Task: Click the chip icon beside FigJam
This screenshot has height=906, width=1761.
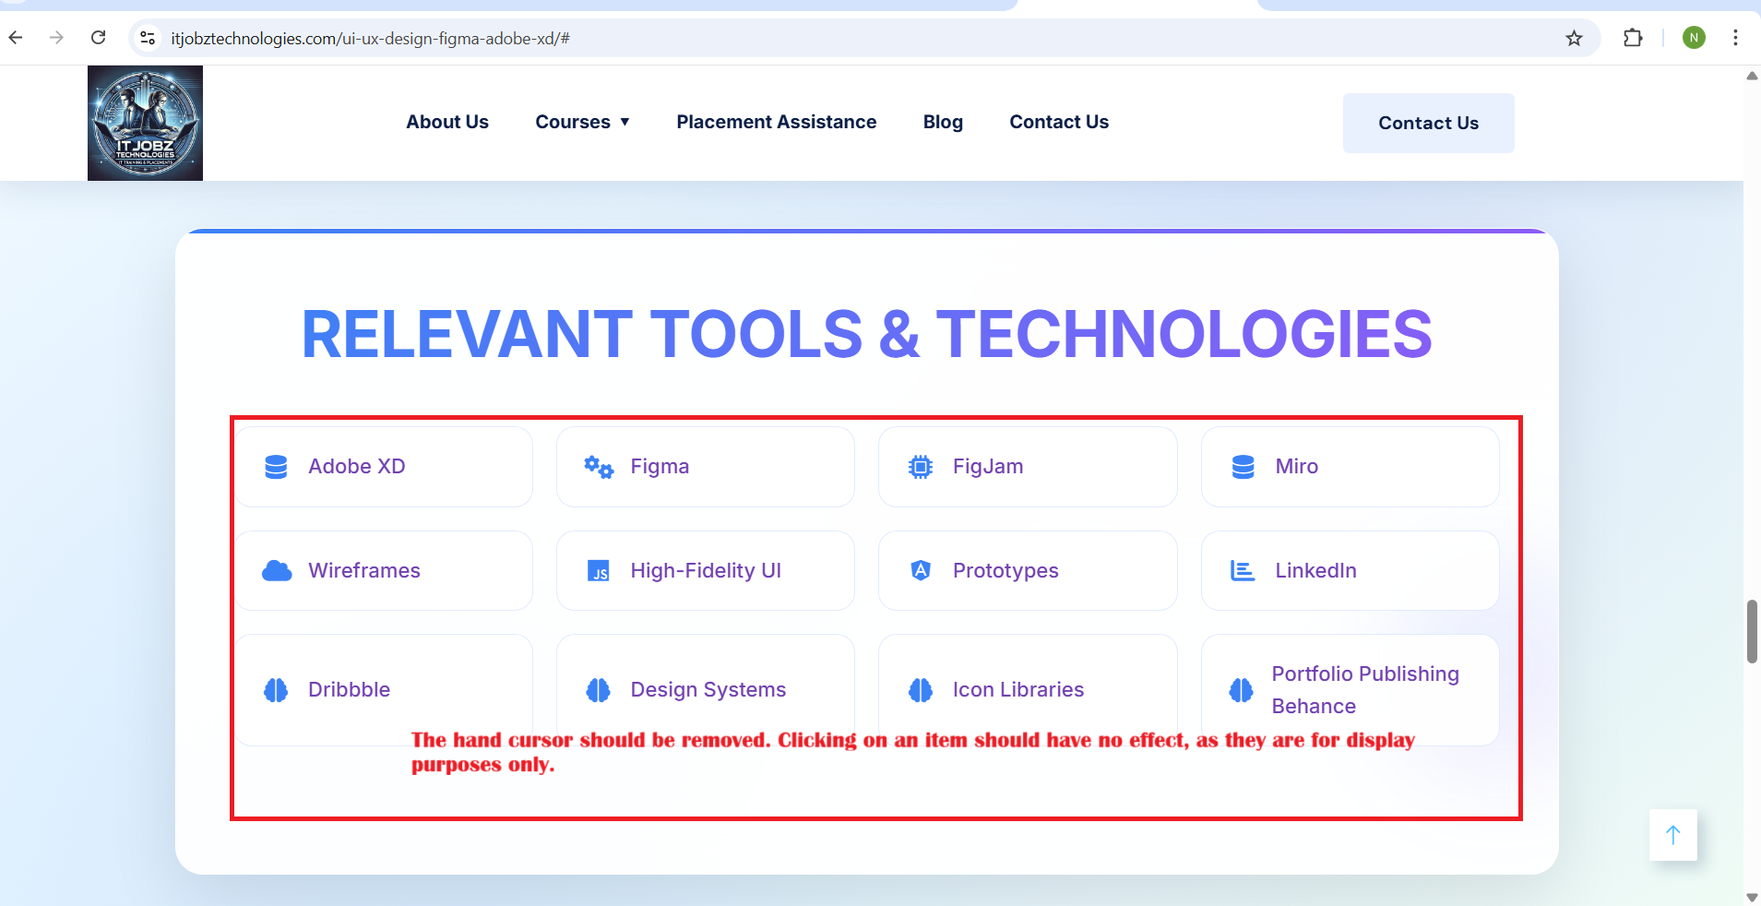Action: tap(921, 467)
